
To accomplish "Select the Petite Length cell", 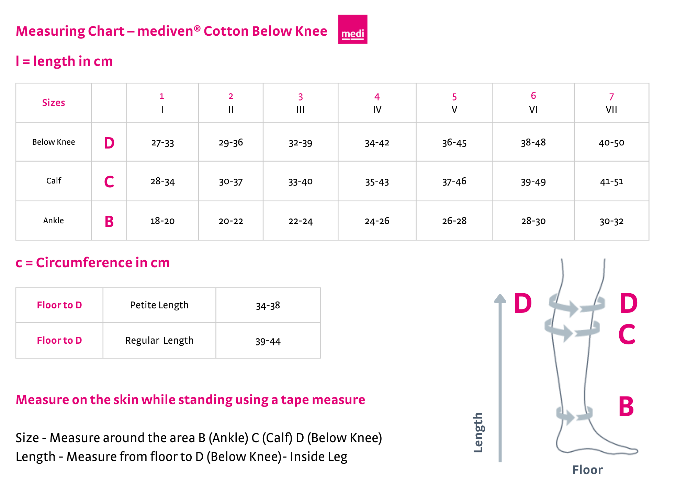I will (x=159, y=305).
